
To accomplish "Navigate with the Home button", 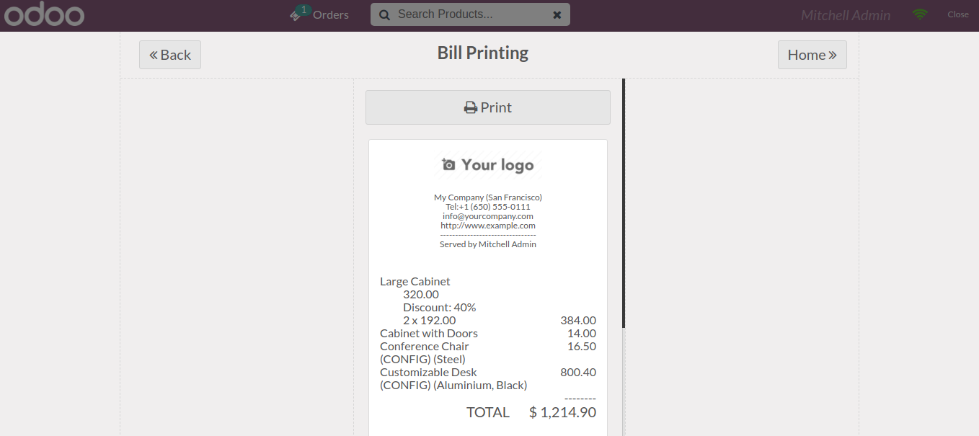I will coord(812,55).
